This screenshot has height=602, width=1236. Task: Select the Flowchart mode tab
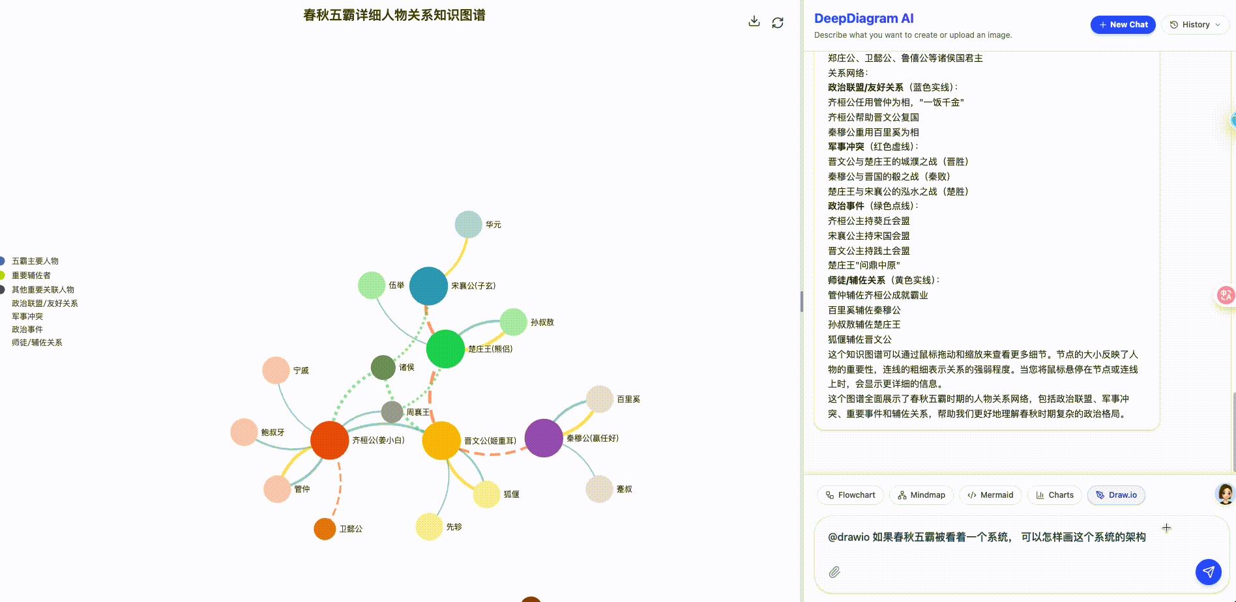coord(850,495)
